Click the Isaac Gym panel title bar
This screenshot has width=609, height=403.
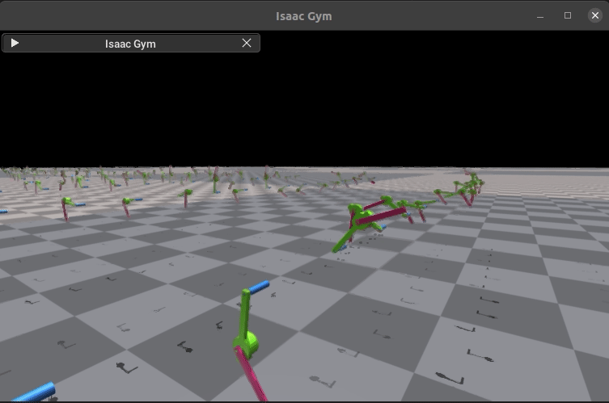point(131,43)
